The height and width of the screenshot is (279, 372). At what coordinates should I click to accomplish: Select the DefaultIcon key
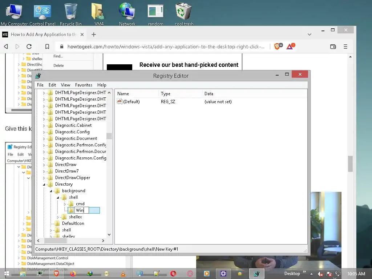[73, 223]
